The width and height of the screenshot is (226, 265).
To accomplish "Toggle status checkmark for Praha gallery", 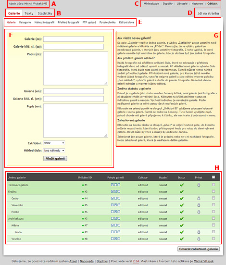I will [x=182, y=232].
